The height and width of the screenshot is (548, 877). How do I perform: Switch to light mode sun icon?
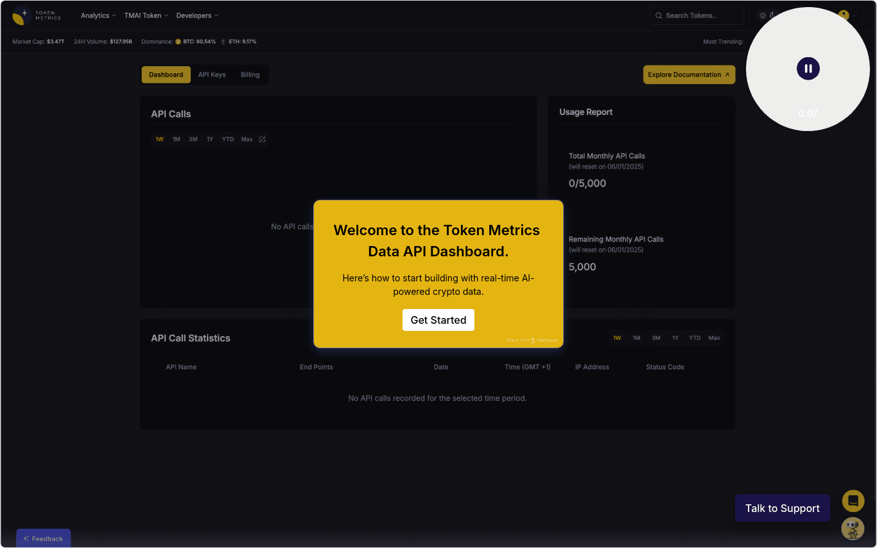[763, 15]
